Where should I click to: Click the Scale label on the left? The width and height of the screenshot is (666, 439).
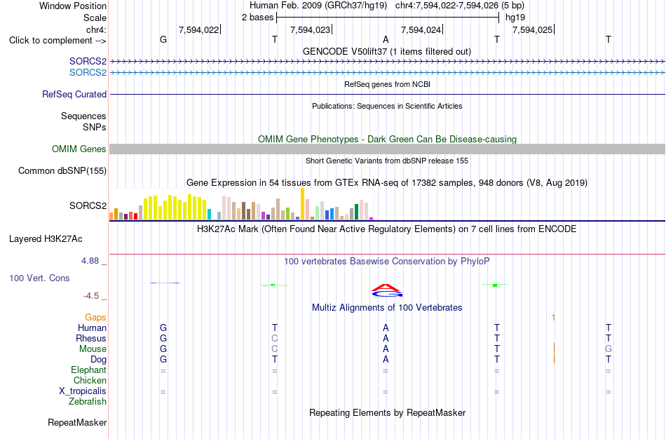95,18
